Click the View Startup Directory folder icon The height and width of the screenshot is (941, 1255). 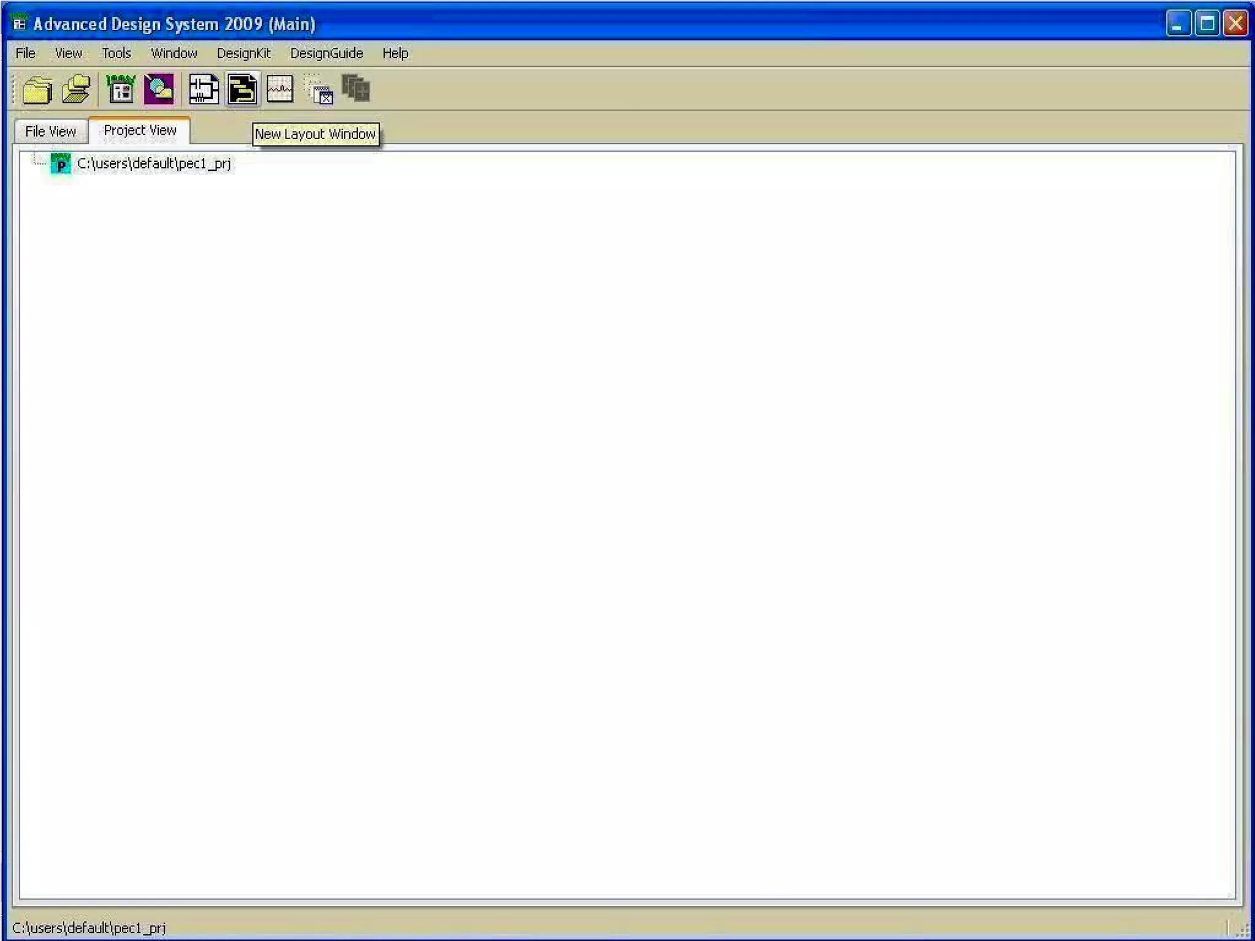click(x=37, y=90)
